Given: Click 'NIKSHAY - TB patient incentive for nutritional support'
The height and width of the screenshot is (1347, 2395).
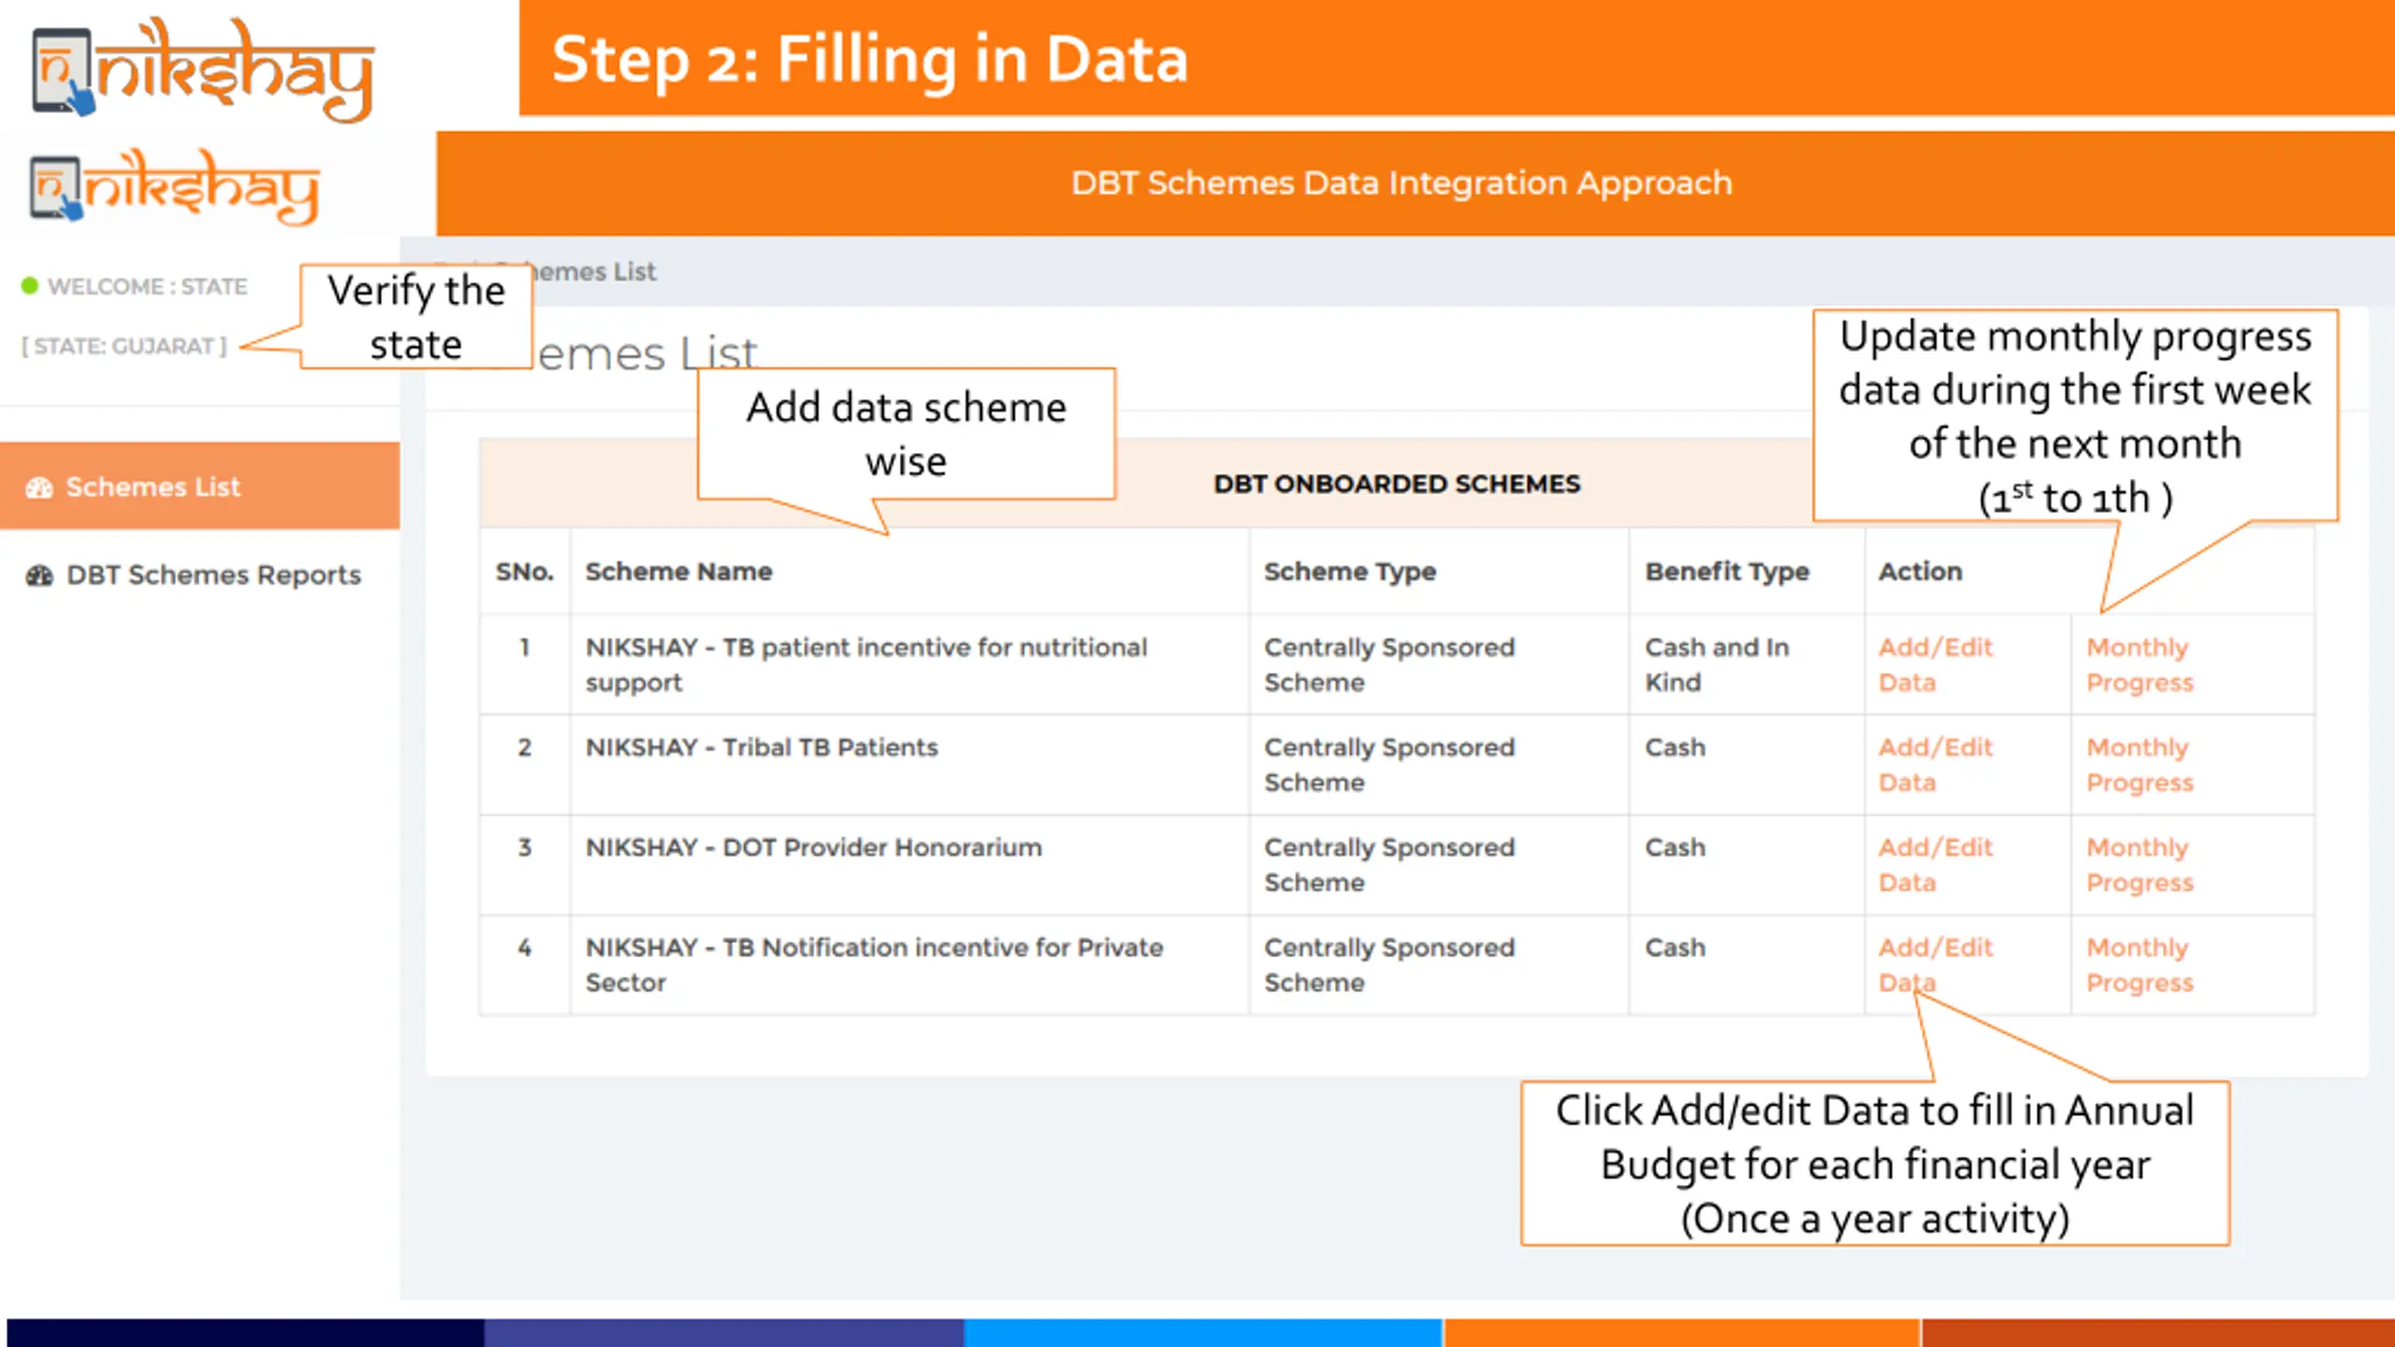Looking at the screenshot, I should tap(866, 664).
